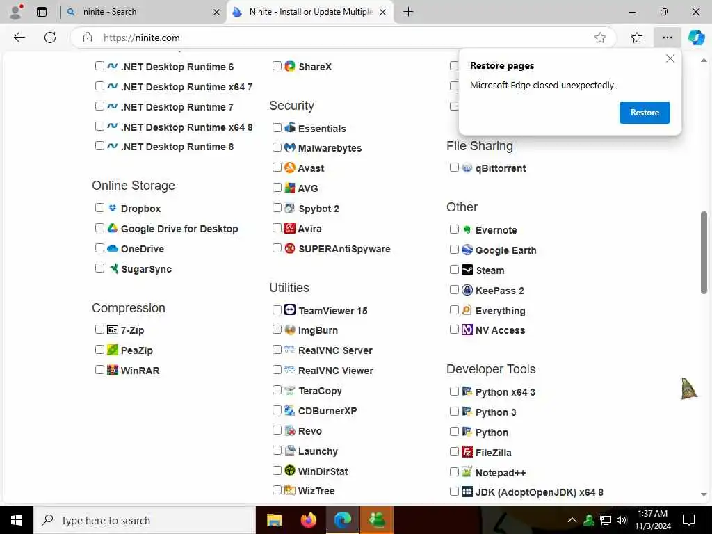Click the Type here to search box

[x=145, y=520]
